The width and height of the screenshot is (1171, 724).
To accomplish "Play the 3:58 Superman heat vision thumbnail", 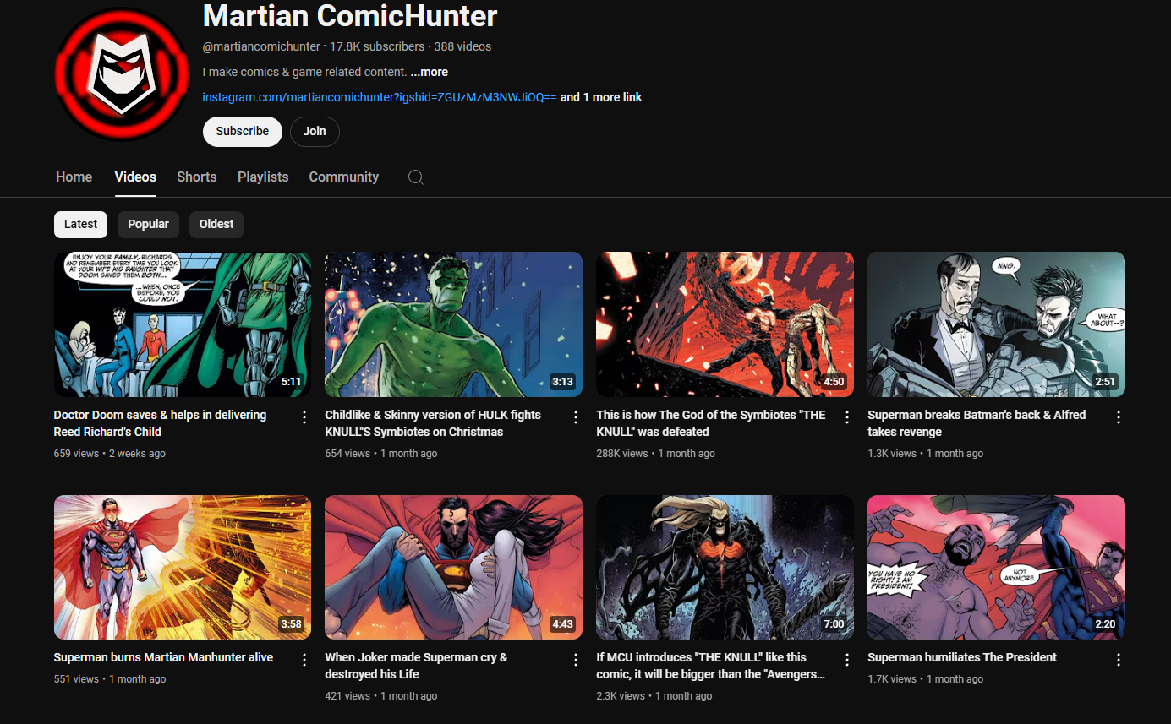I will click(183, 567).
